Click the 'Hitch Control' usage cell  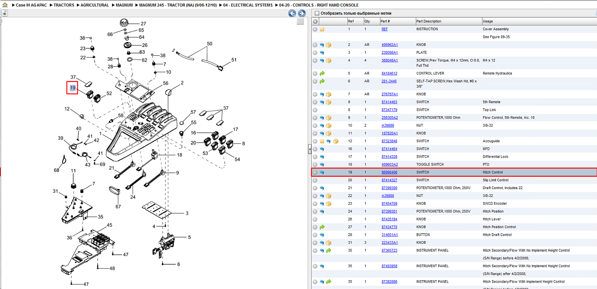493,172
